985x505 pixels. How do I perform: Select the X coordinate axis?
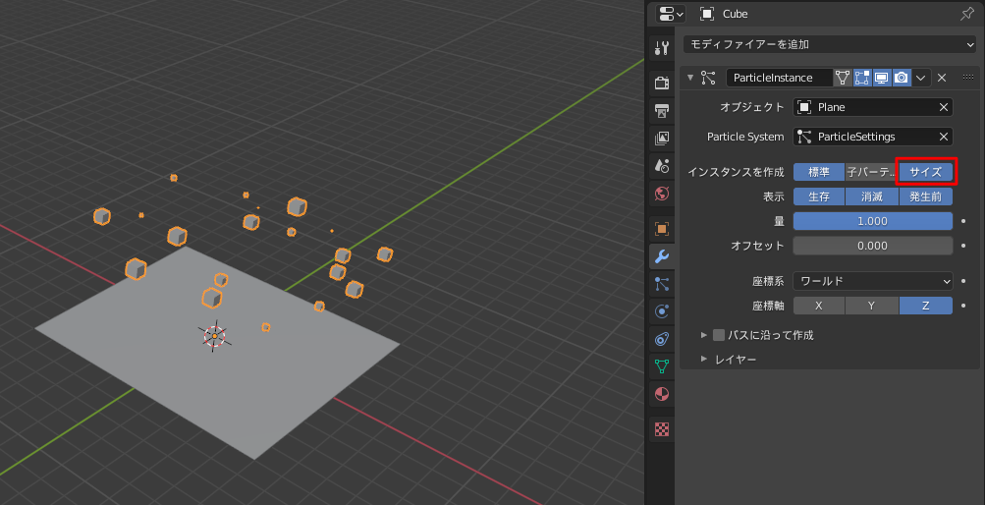click(x=818, y=306)
